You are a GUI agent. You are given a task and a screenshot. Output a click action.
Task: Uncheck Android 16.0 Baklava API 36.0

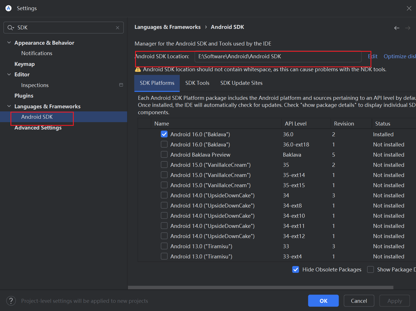tap(164, 134)
